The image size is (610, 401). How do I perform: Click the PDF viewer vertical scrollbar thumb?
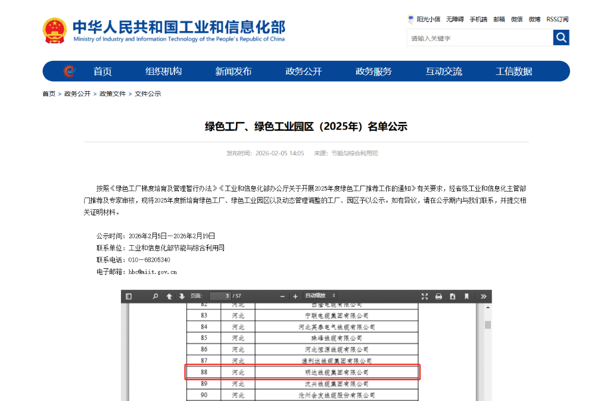point(488,325)
